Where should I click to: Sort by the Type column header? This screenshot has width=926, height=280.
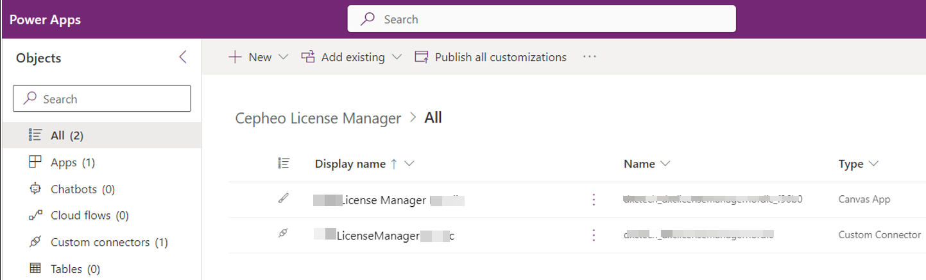tap(851, 164)
